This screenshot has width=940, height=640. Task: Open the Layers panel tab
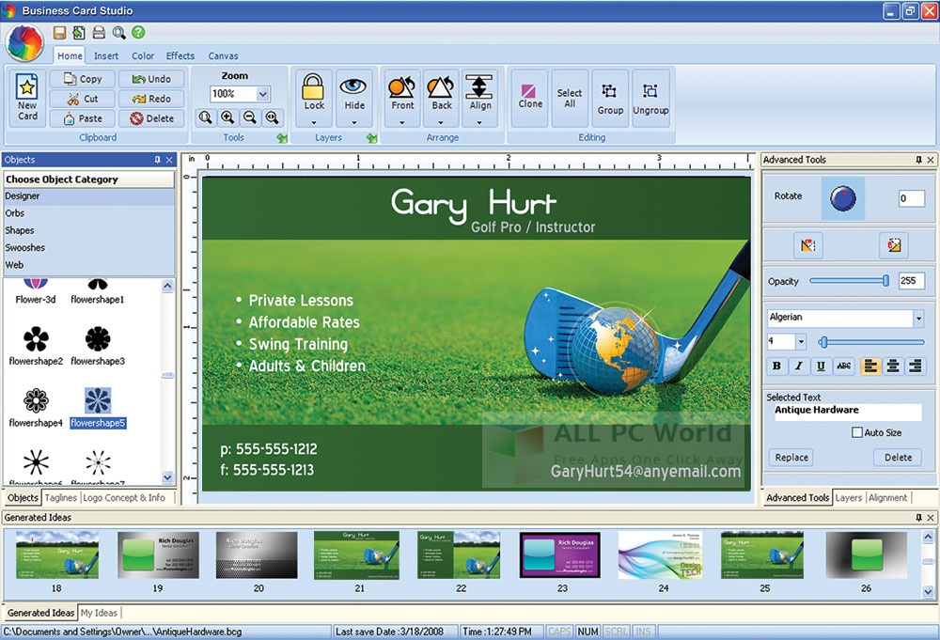click(x=848, y=498)
